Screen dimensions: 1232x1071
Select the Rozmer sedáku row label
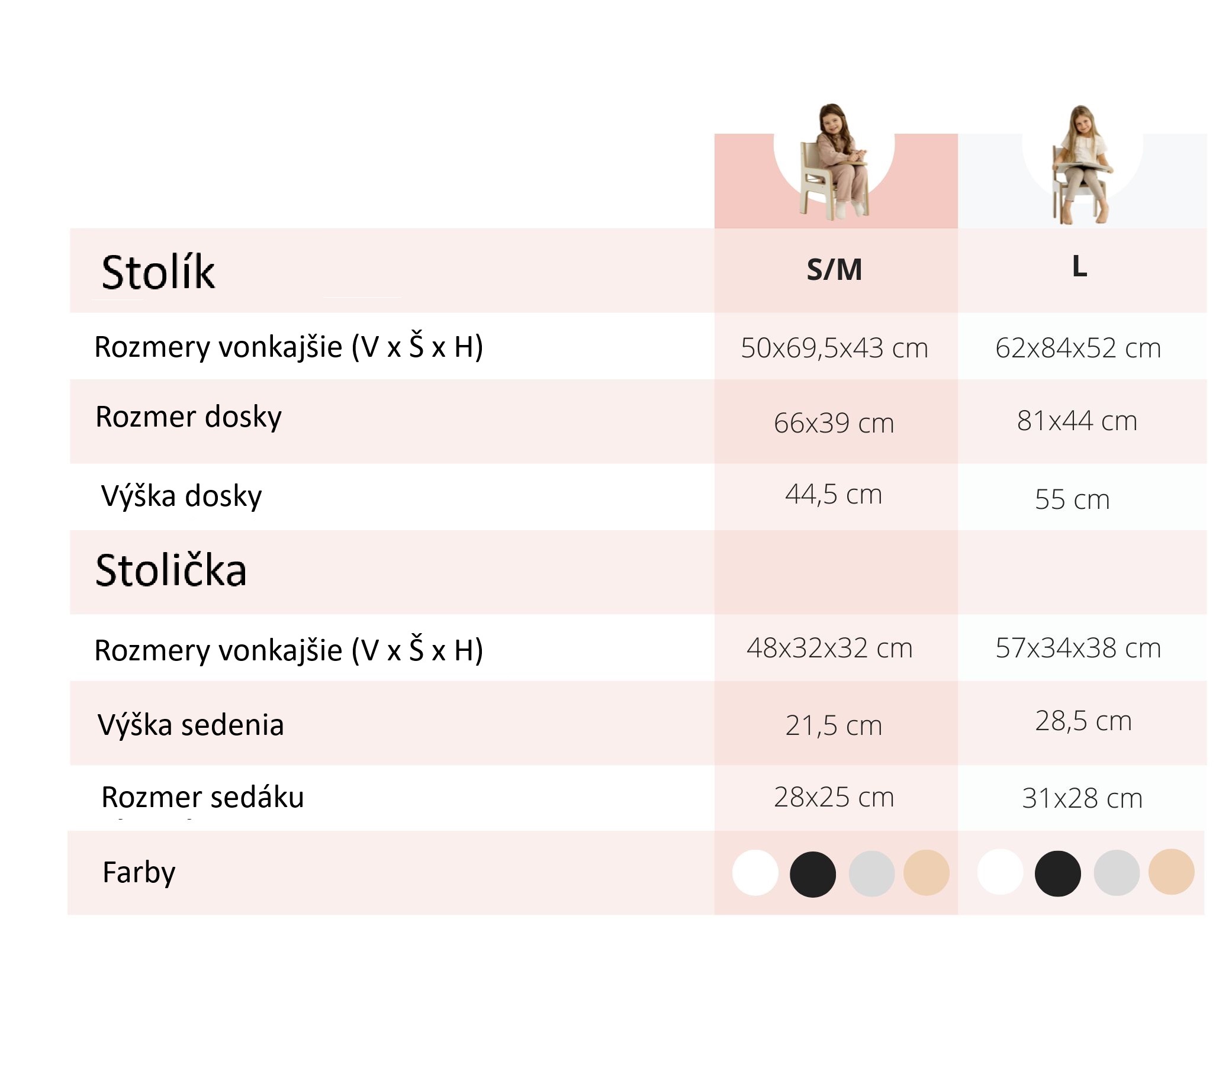coord(202,797)
